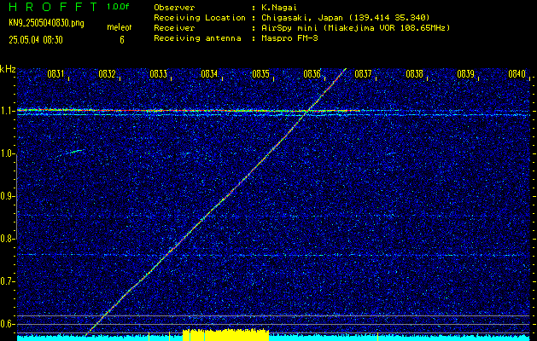The image size is (537, 341).
Task: Click the antenna text Maspro FM-3
Action: click(289, 38)
